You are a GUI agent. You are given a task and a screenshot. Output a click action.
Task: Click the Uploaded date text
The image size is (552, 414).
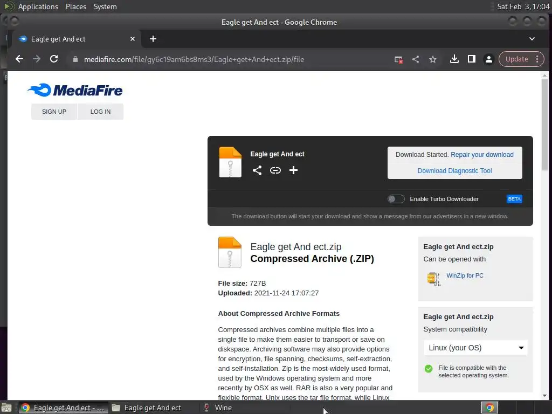pos(268,293)
